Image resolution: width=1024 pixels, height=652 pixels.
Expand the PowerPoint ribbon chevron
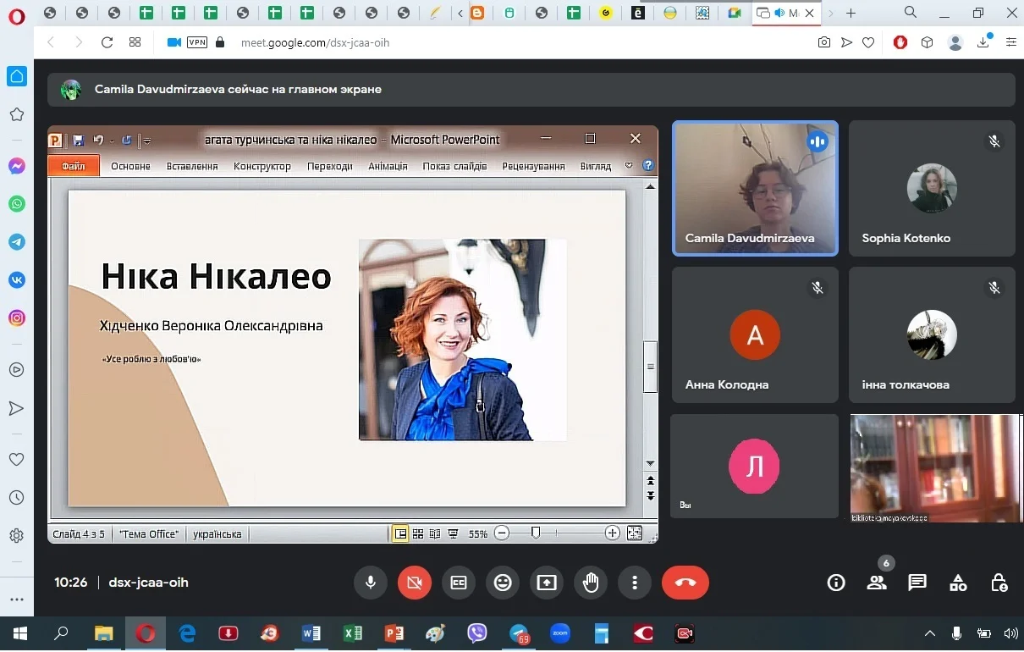(x=629, y=166)
